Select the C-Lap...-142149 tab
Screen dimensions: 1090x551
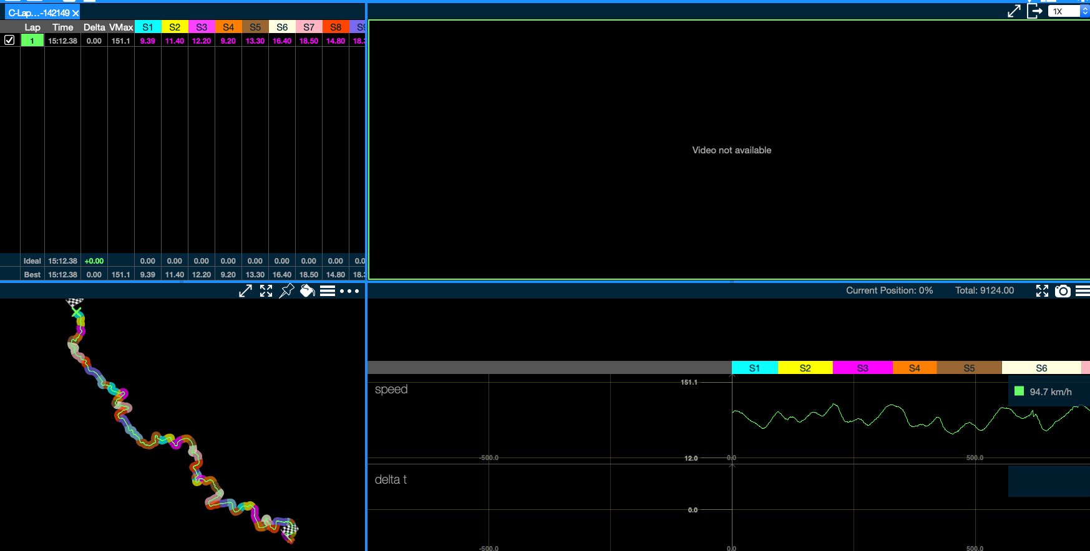click(x=39, y=12)
